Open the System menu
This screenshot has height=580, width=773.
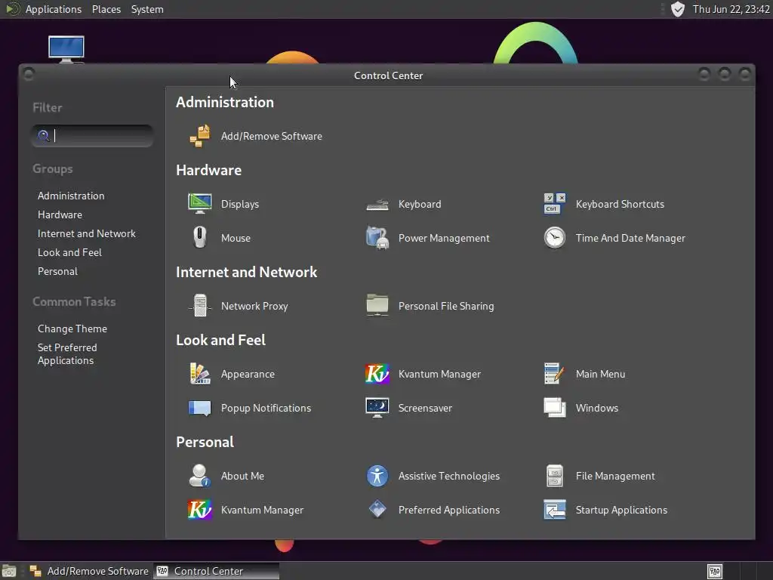(x=147, y=9)
